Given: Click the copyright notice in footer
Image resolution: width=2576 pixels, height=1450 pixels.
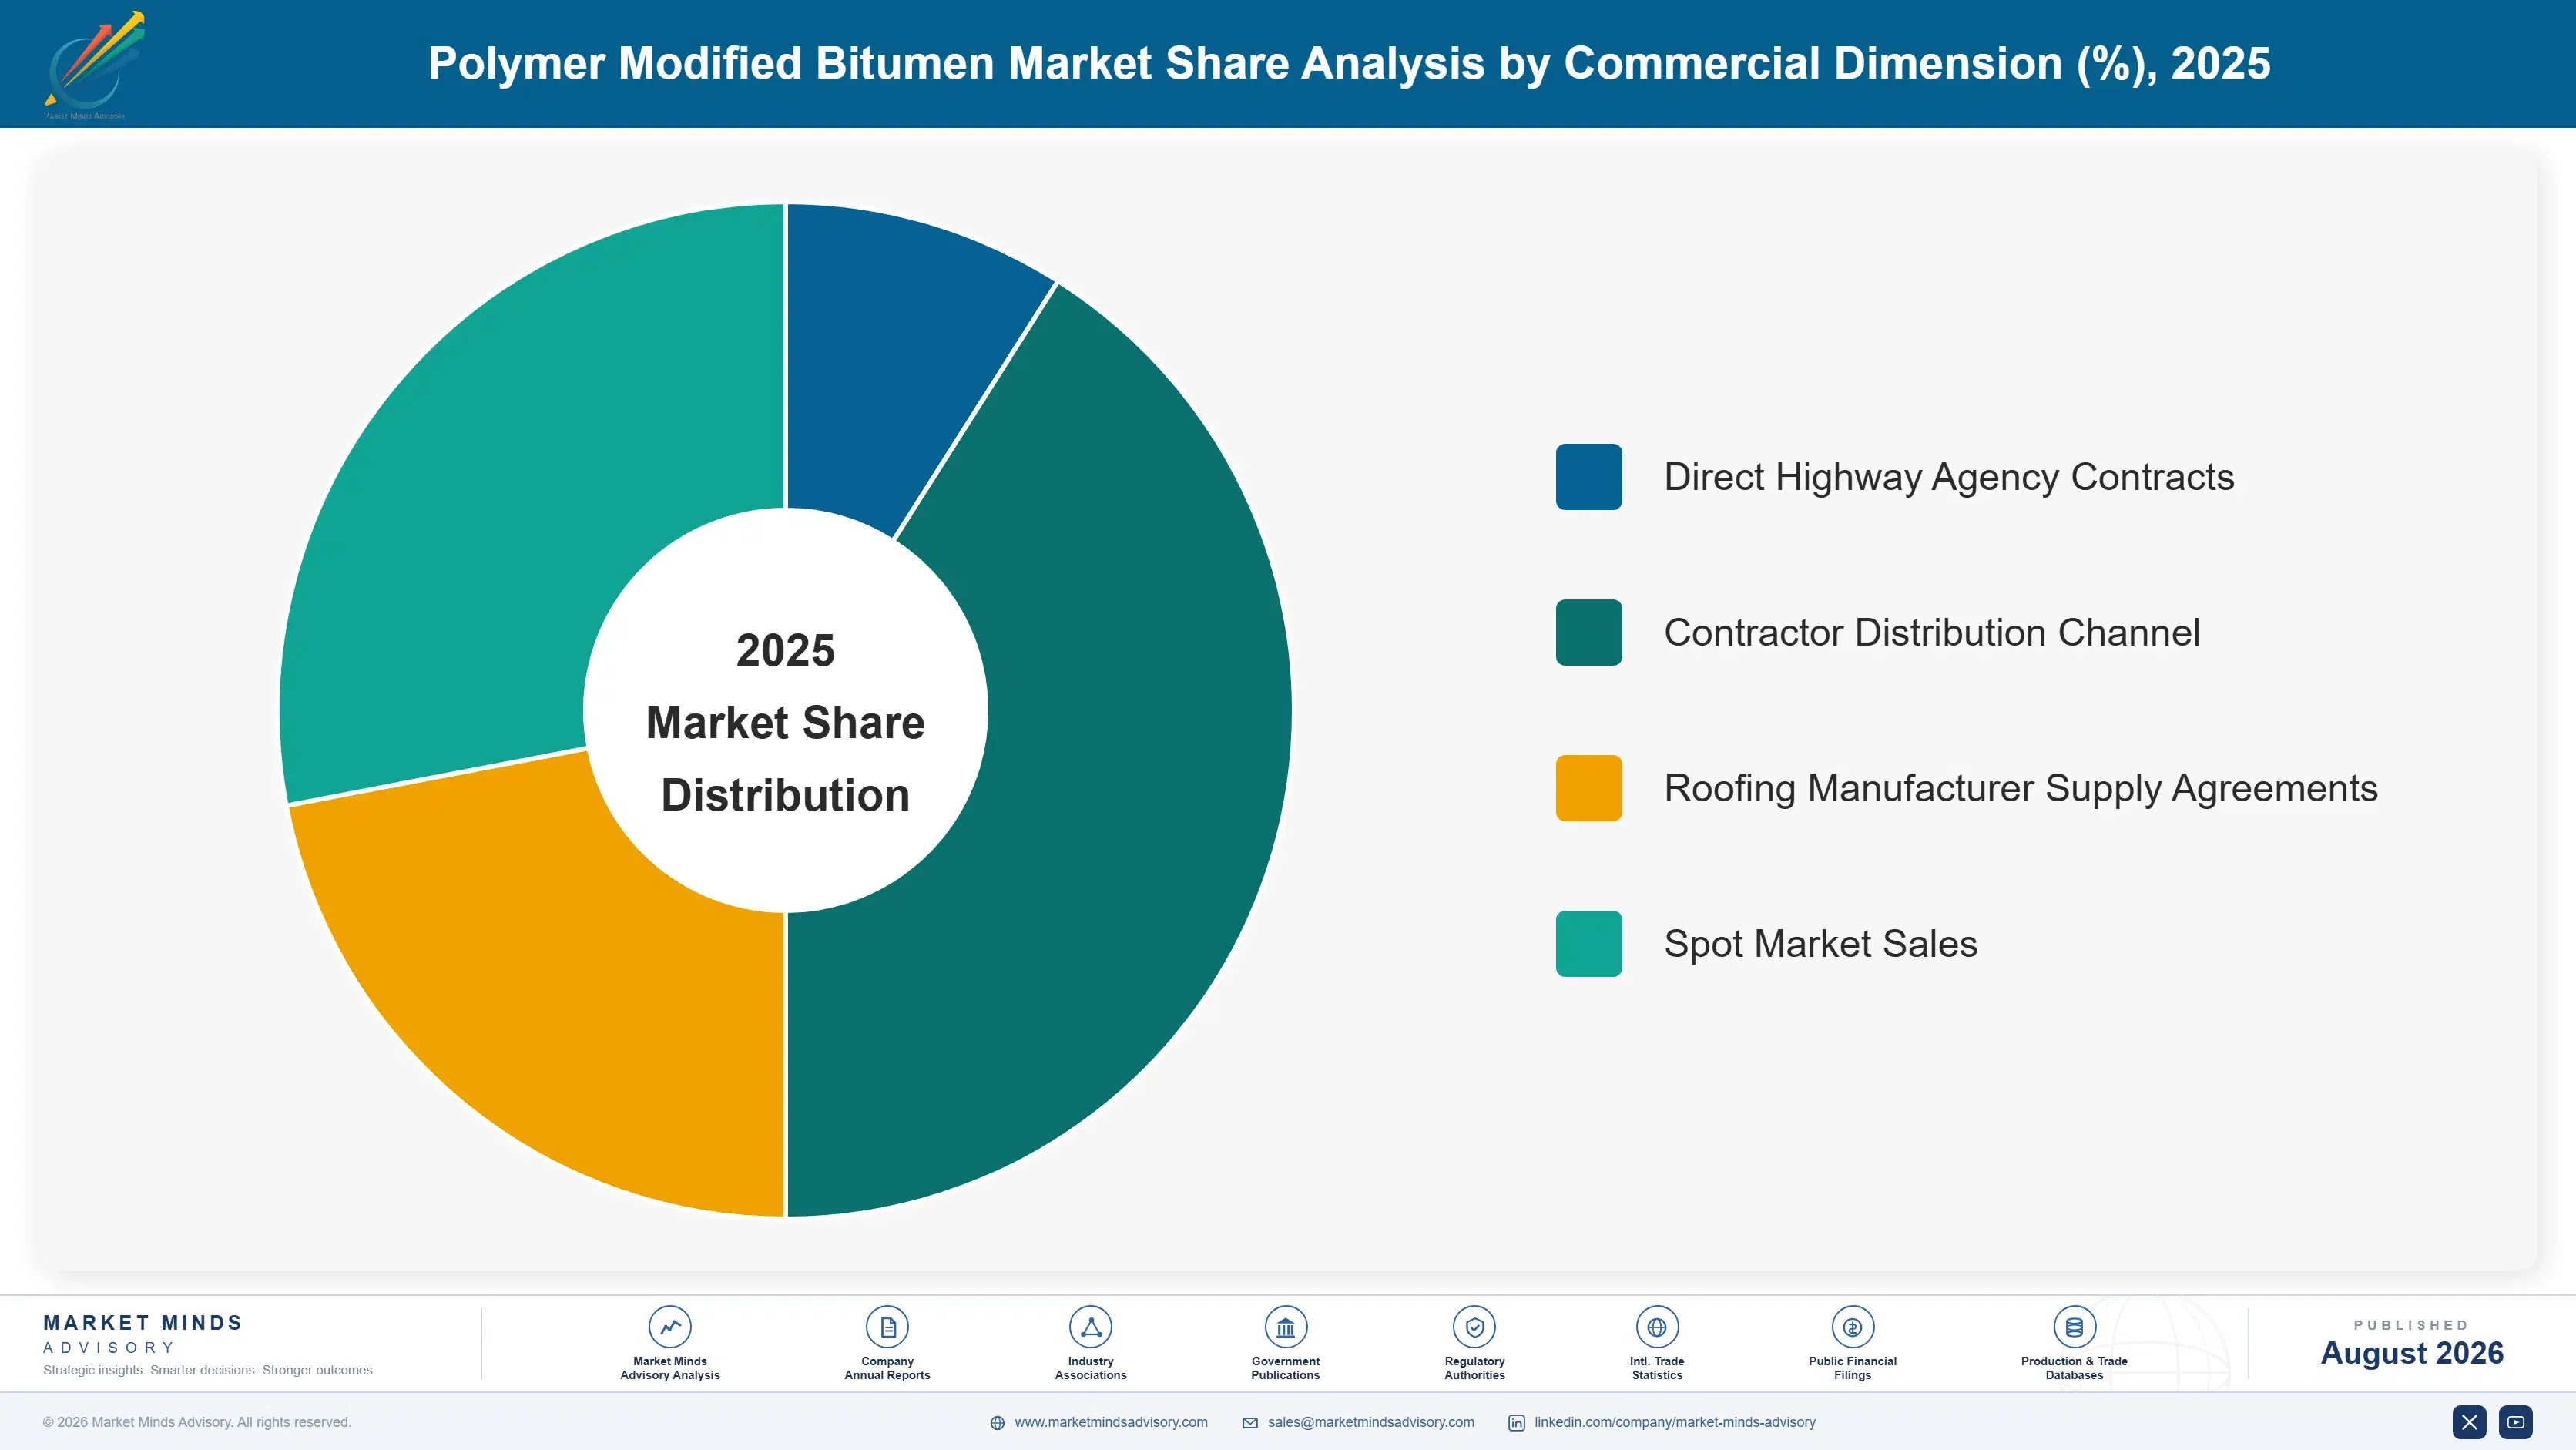Looking at the screenshot, I should click(x=197, y=1422).
